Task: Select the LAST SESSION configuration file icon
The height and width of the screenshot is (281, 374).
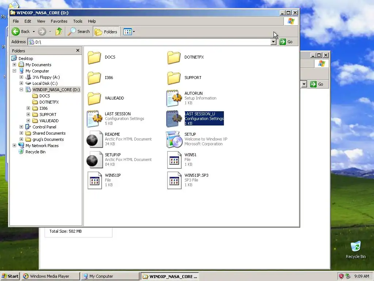Action: 94,119
